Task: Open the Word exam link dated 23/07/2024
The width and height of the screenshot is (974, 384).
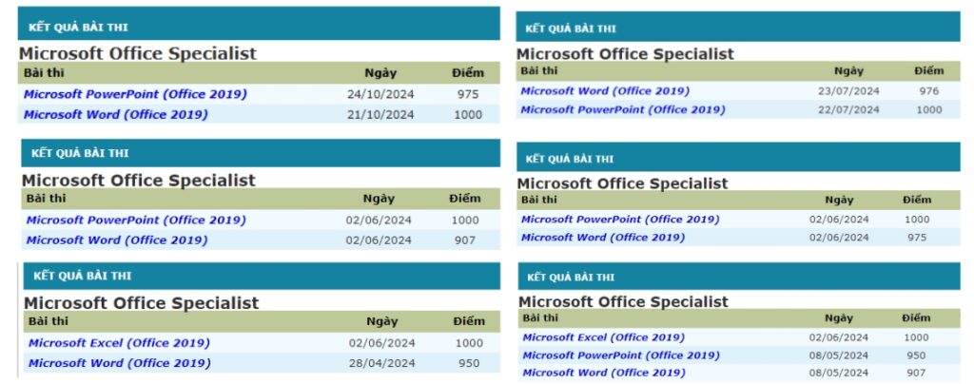Action: 605,91
